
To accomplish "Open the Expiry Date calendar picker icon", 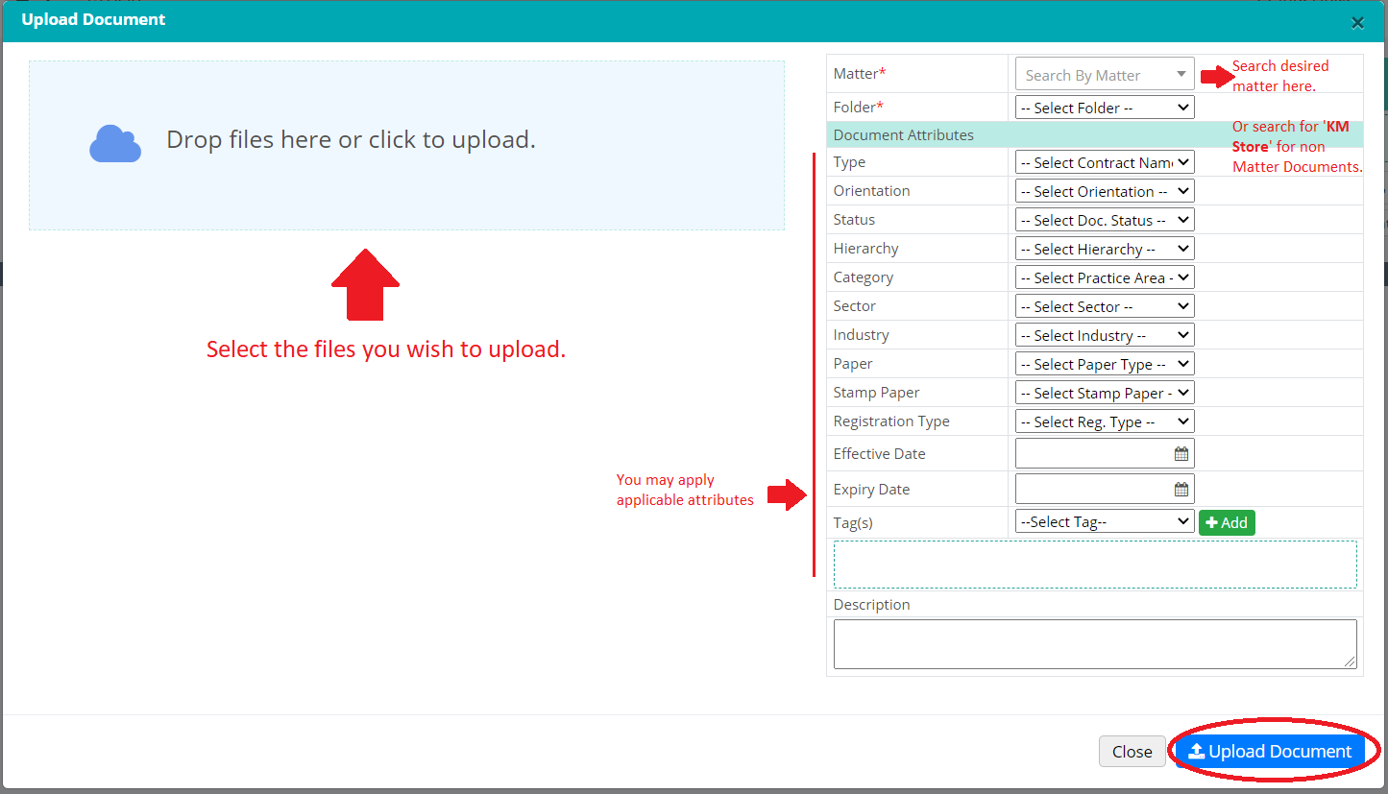I will [x=1181, y=490].
